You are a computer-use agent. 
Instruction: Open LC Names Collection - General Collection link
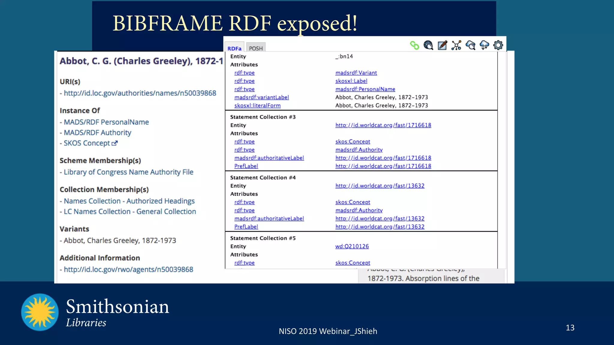(x=130, y=211)
